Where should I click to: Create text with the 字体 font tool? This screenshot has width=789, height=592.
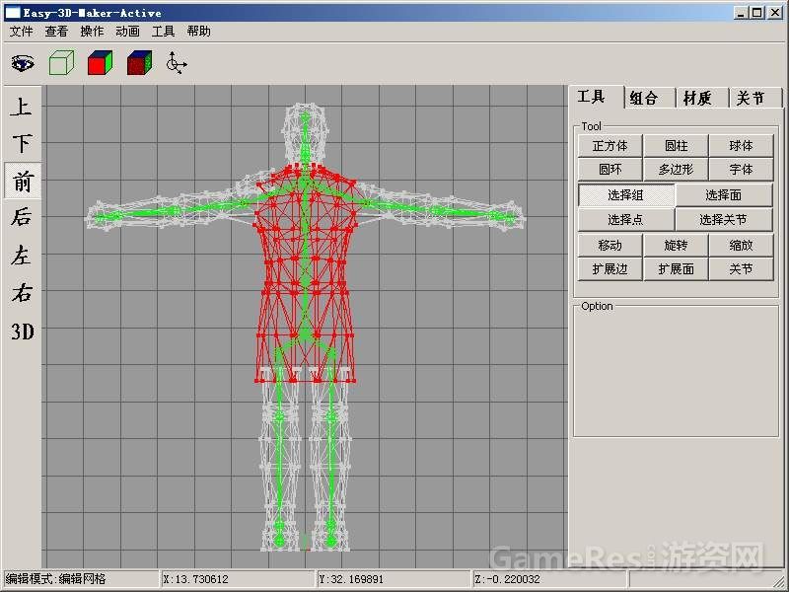pyautogui.click(x=742, y=169)
